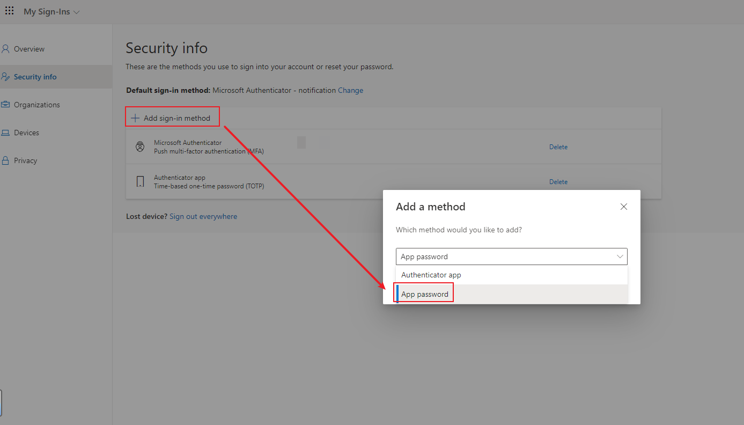Screen dimensions: 744x425
Task: Delete the Microsoft Authenticator method
Action: [x=558, y=146]
